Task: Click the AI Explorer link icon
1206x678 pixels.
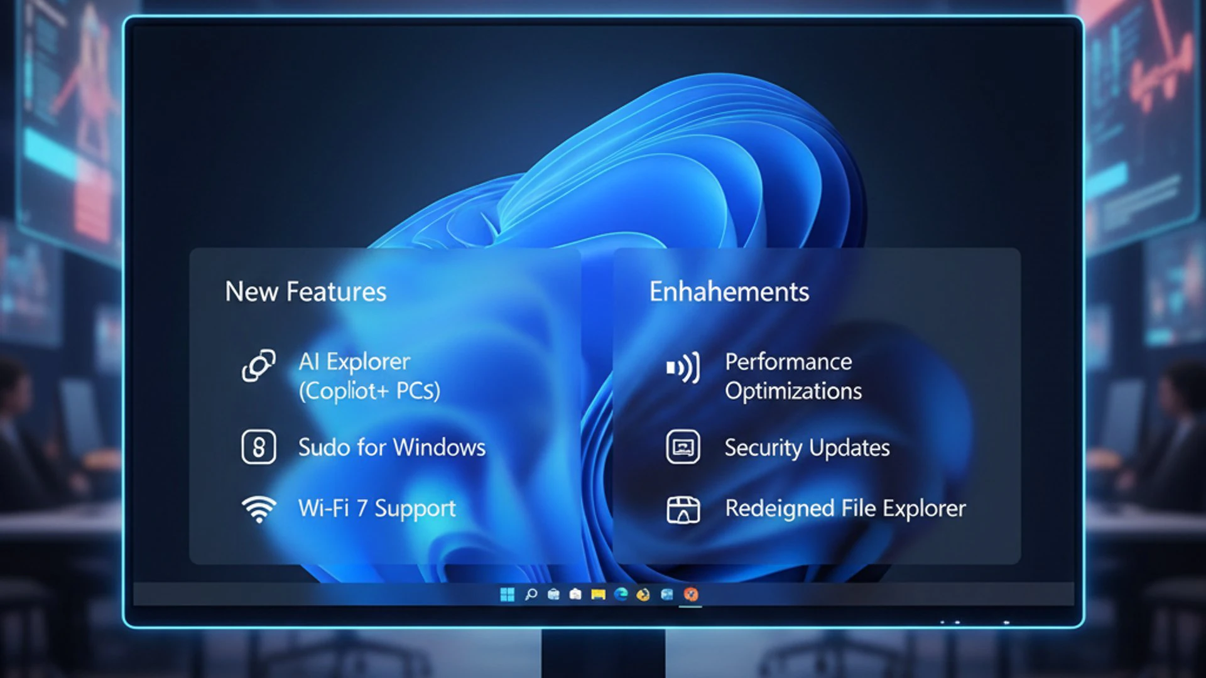Action: pos(258,365)
